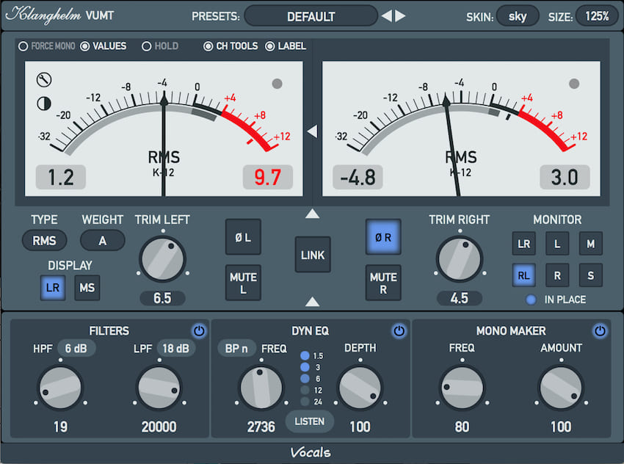Screen dimensions: 624x464
Task: Click the TRIM RIGHT knob
Action: (460, 259)
